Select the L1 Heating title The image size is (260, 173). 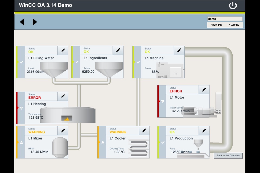[37, 104]
